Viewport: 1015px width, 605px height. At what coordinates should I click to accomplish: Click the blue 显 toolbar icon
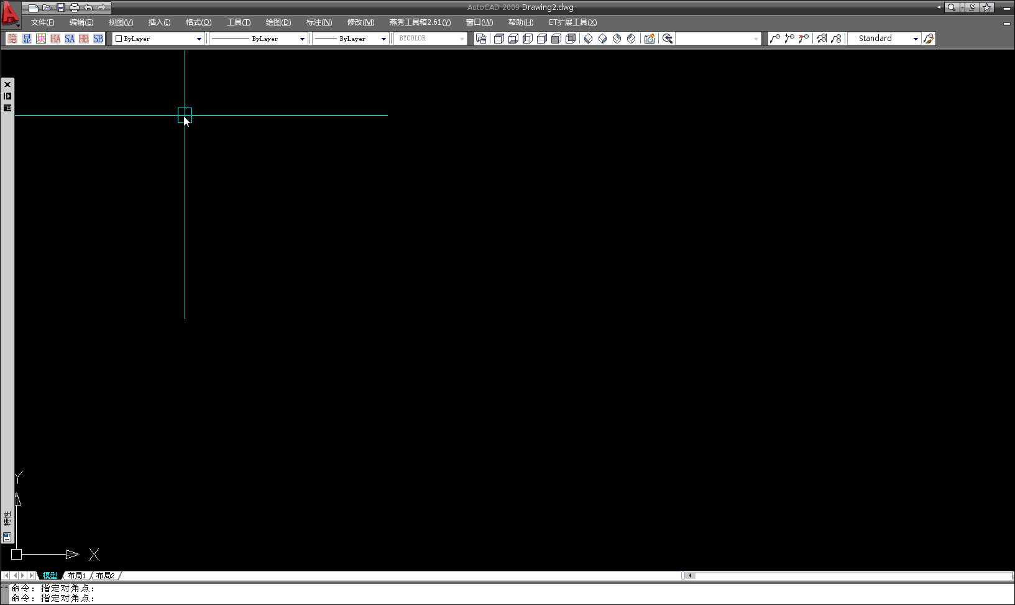pos(27,39)
